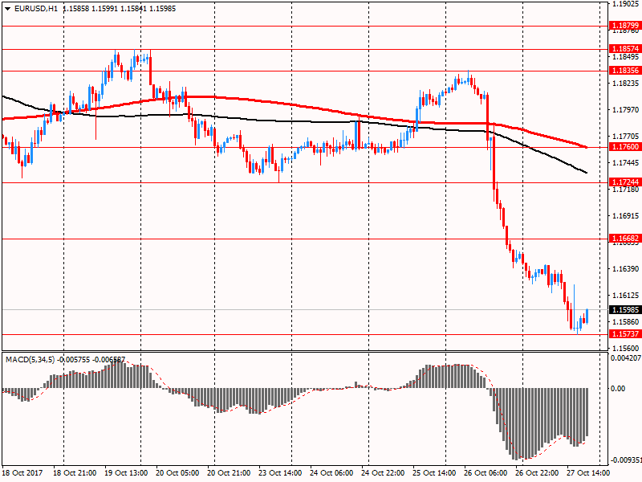This screenshot has height=482, width=642.
Task: Select the 24 Oct 22:00 time label
Action: (x=383, y=472)
